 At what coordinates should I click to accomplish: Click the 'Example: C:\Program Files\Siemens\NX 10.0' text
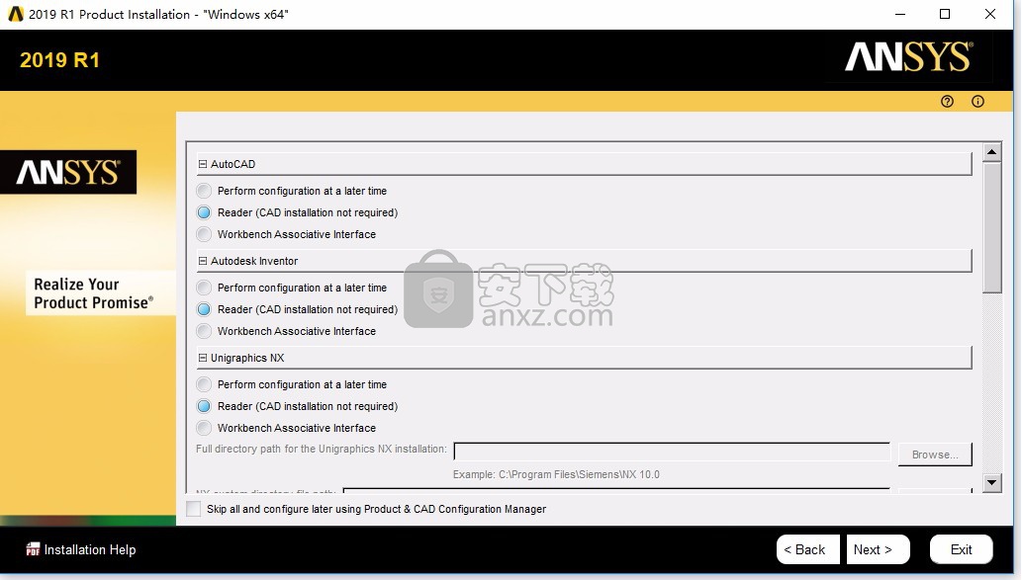tap(556, 474)
